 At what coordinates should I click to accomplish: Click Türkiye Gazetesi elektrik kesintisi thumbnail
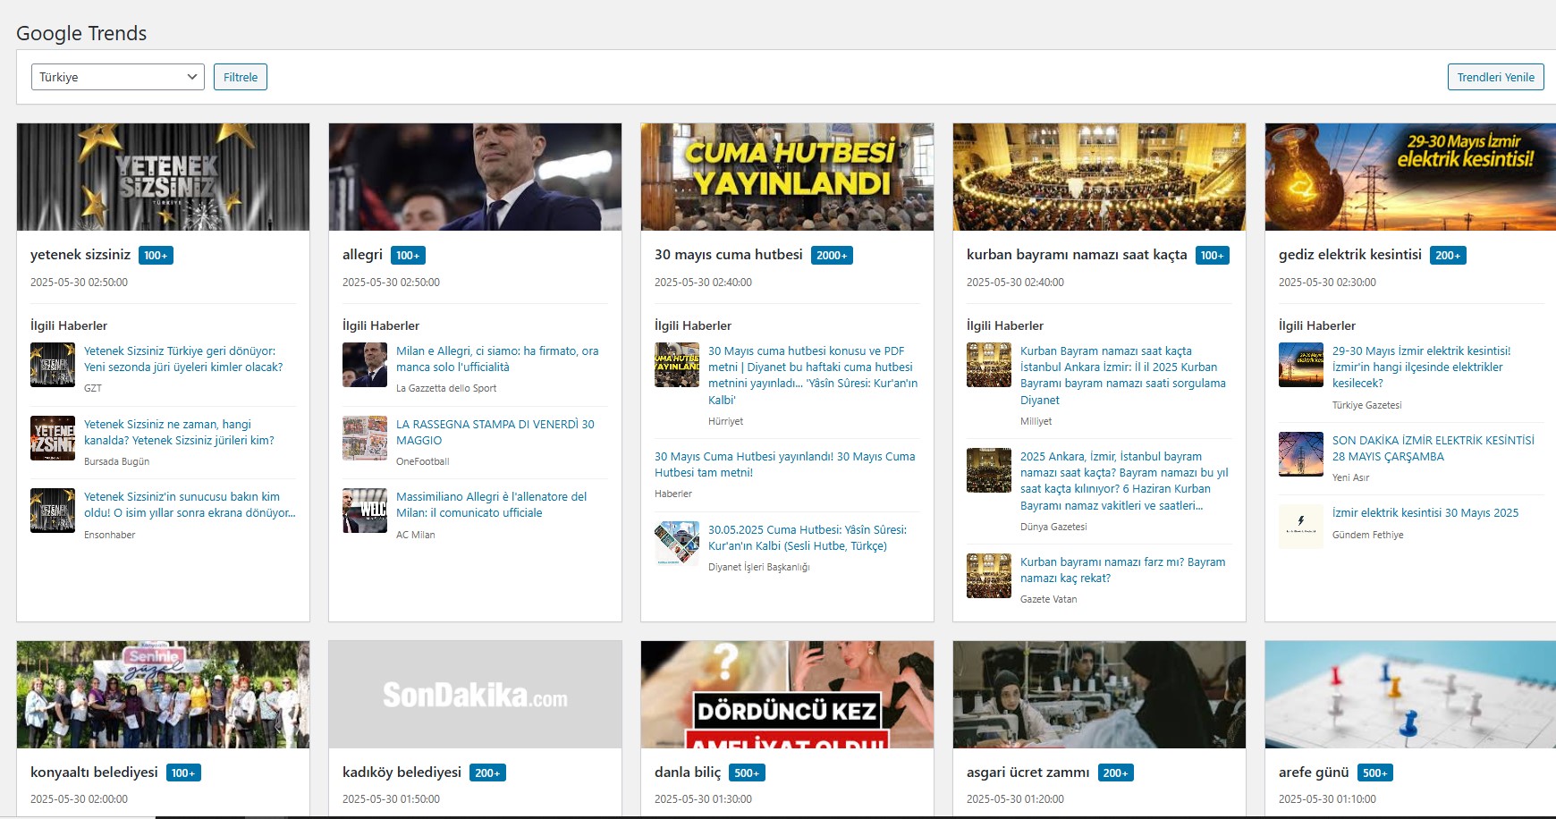pyautogui.click(x=1301, y=365)
